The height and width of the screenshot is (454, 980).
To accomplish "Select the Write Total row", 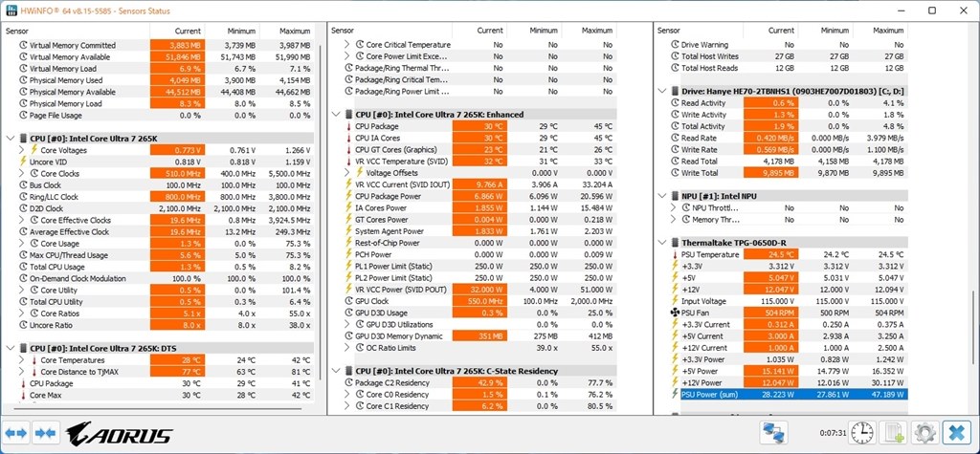I will (788, 173).
